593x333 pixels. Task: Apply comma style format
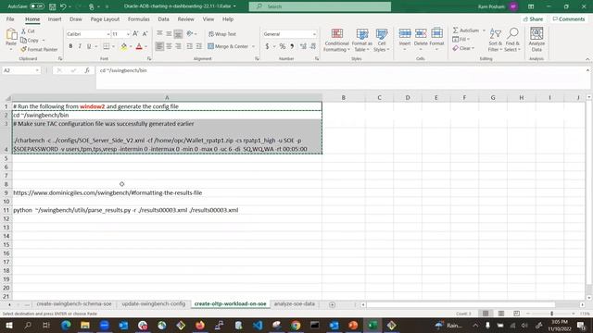pos(292,46)
